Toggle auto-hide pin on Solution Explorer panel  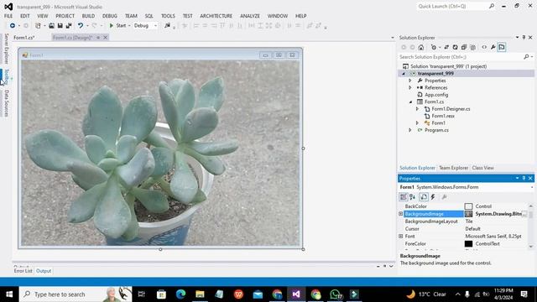pyautogui.click(x=524, y=37)
